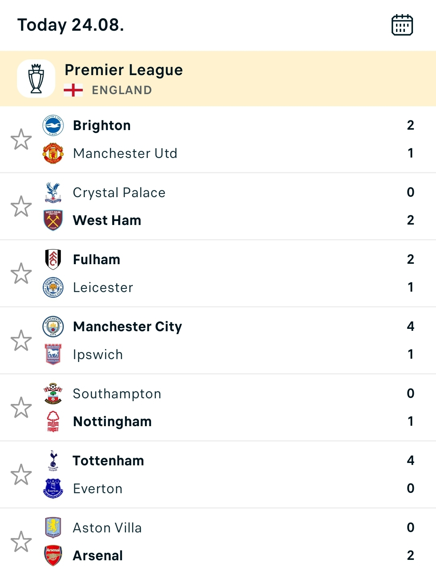The image size is (436, 574).
Task: Click the Nottingham Forest tree logo
Action: coord(53,421)
